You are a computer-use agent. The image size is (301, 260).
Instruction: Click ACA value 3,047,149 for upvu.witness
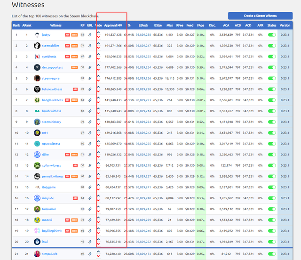(x=226, y=144)
